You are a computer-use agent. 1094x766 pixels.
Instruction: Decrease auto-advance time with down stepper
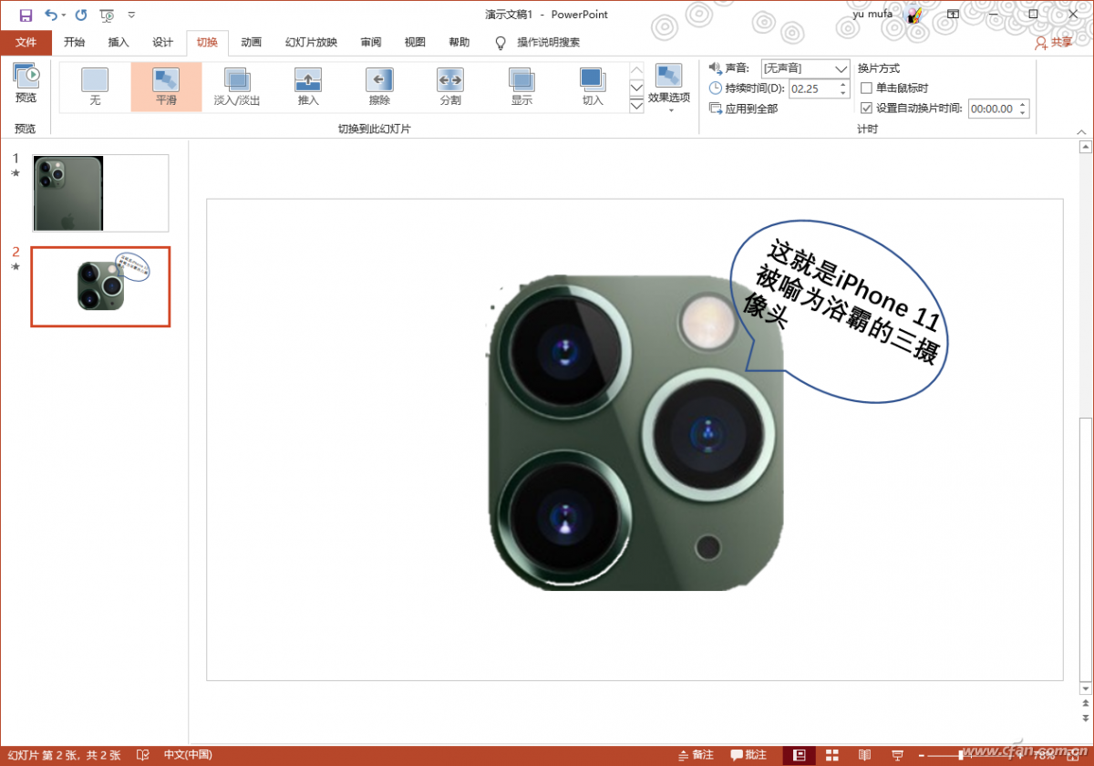(x=1023, y=113)
